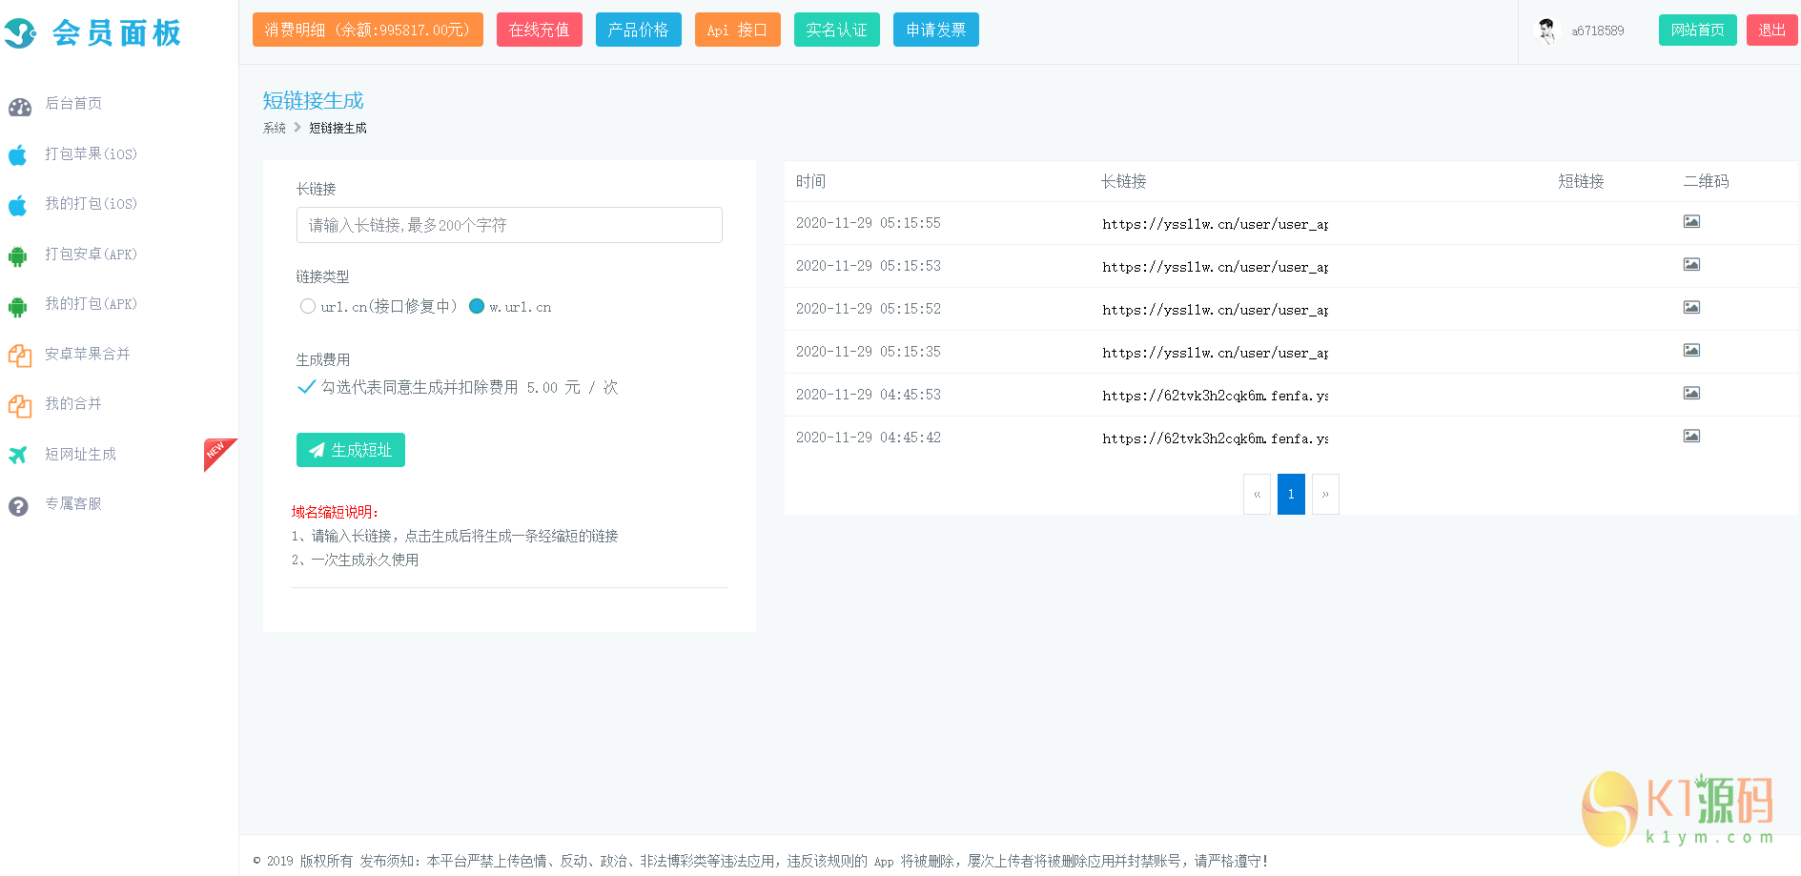Open 我的打包(iOS) in the sidebar
Viewport: 1801px width, 876px height.
[x=91, y=204]
